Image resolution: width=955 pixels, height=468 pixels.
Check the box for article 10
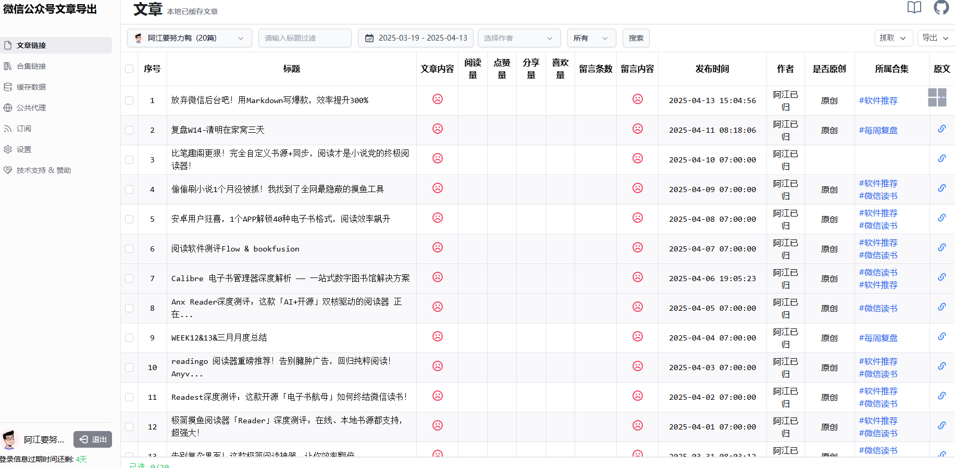(x=129, y=368)
